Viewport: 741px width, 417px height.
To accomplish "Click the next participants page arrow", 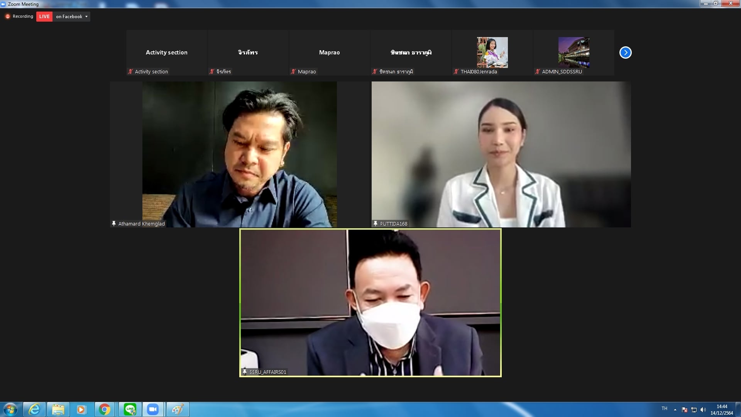I will tap(625, 53).
